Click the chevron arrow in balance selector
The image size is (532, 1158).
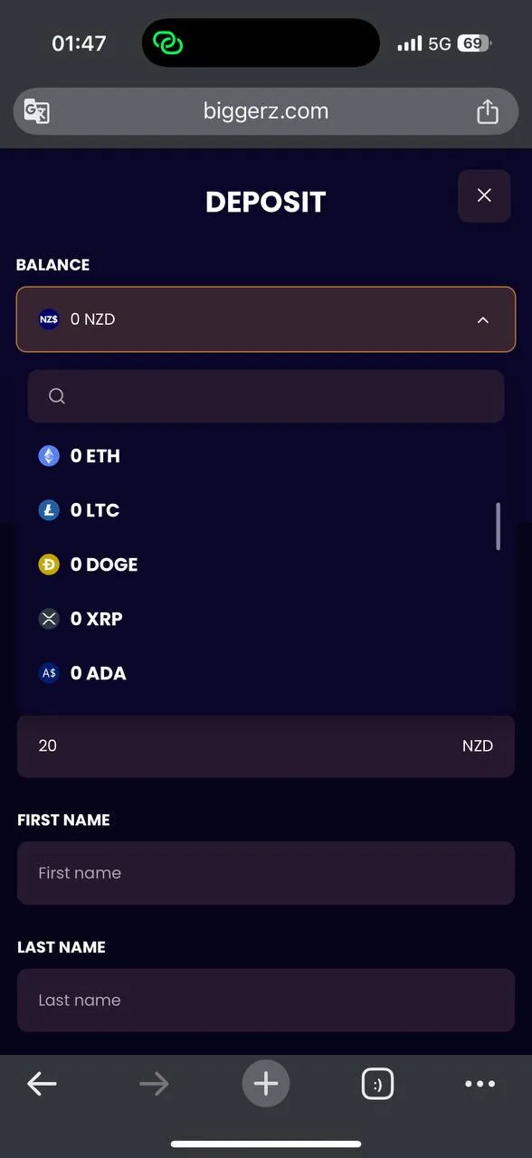point(483,319)
